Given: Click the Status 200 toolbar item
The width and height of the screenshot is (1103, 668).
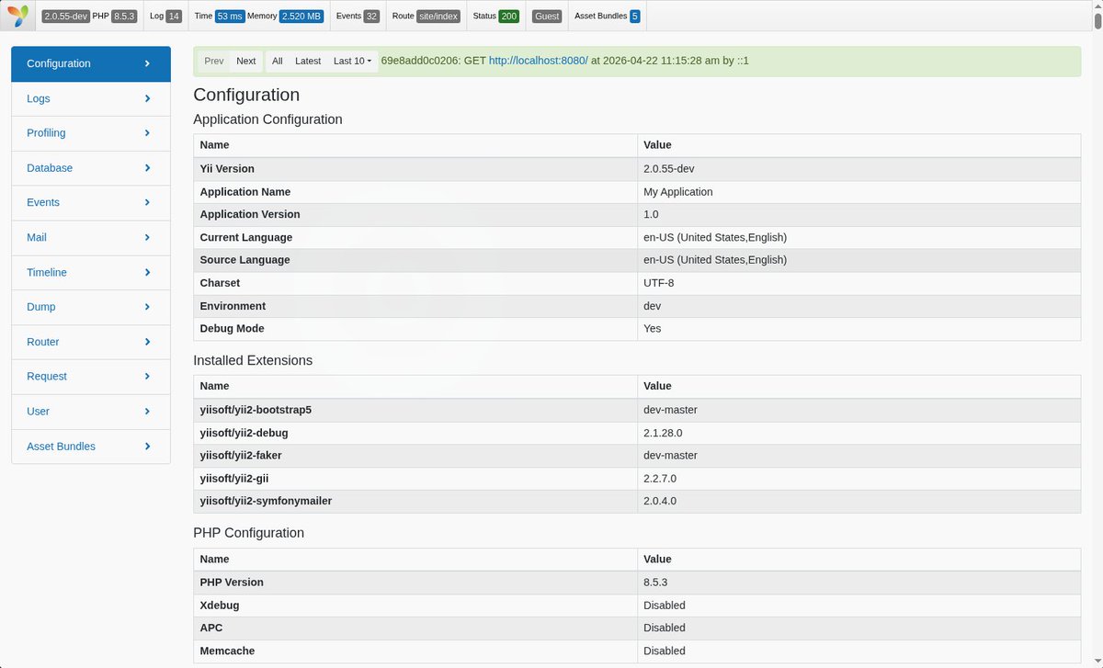Looking at the screenshot, I should (x=495, y=17).
